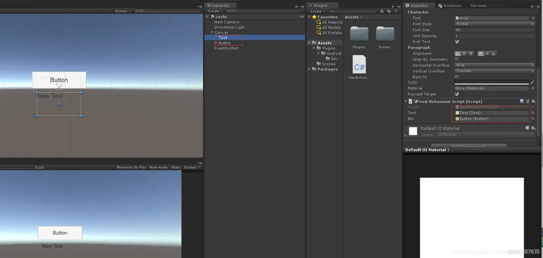Disable the New Behaviour Script component checkbox

pyautogui.click(x=416, y=101)
